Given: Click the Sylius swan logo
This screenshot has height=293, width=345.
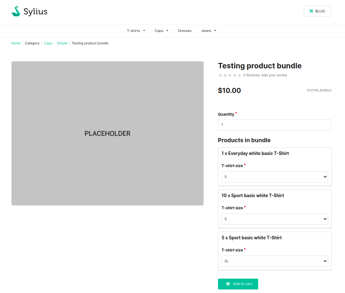Looking at the screenshot, I should (x=16, y=12).
